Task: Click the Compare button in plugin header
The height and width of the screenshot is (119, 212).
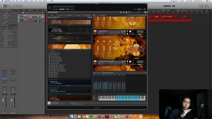Action: point(62,9)
